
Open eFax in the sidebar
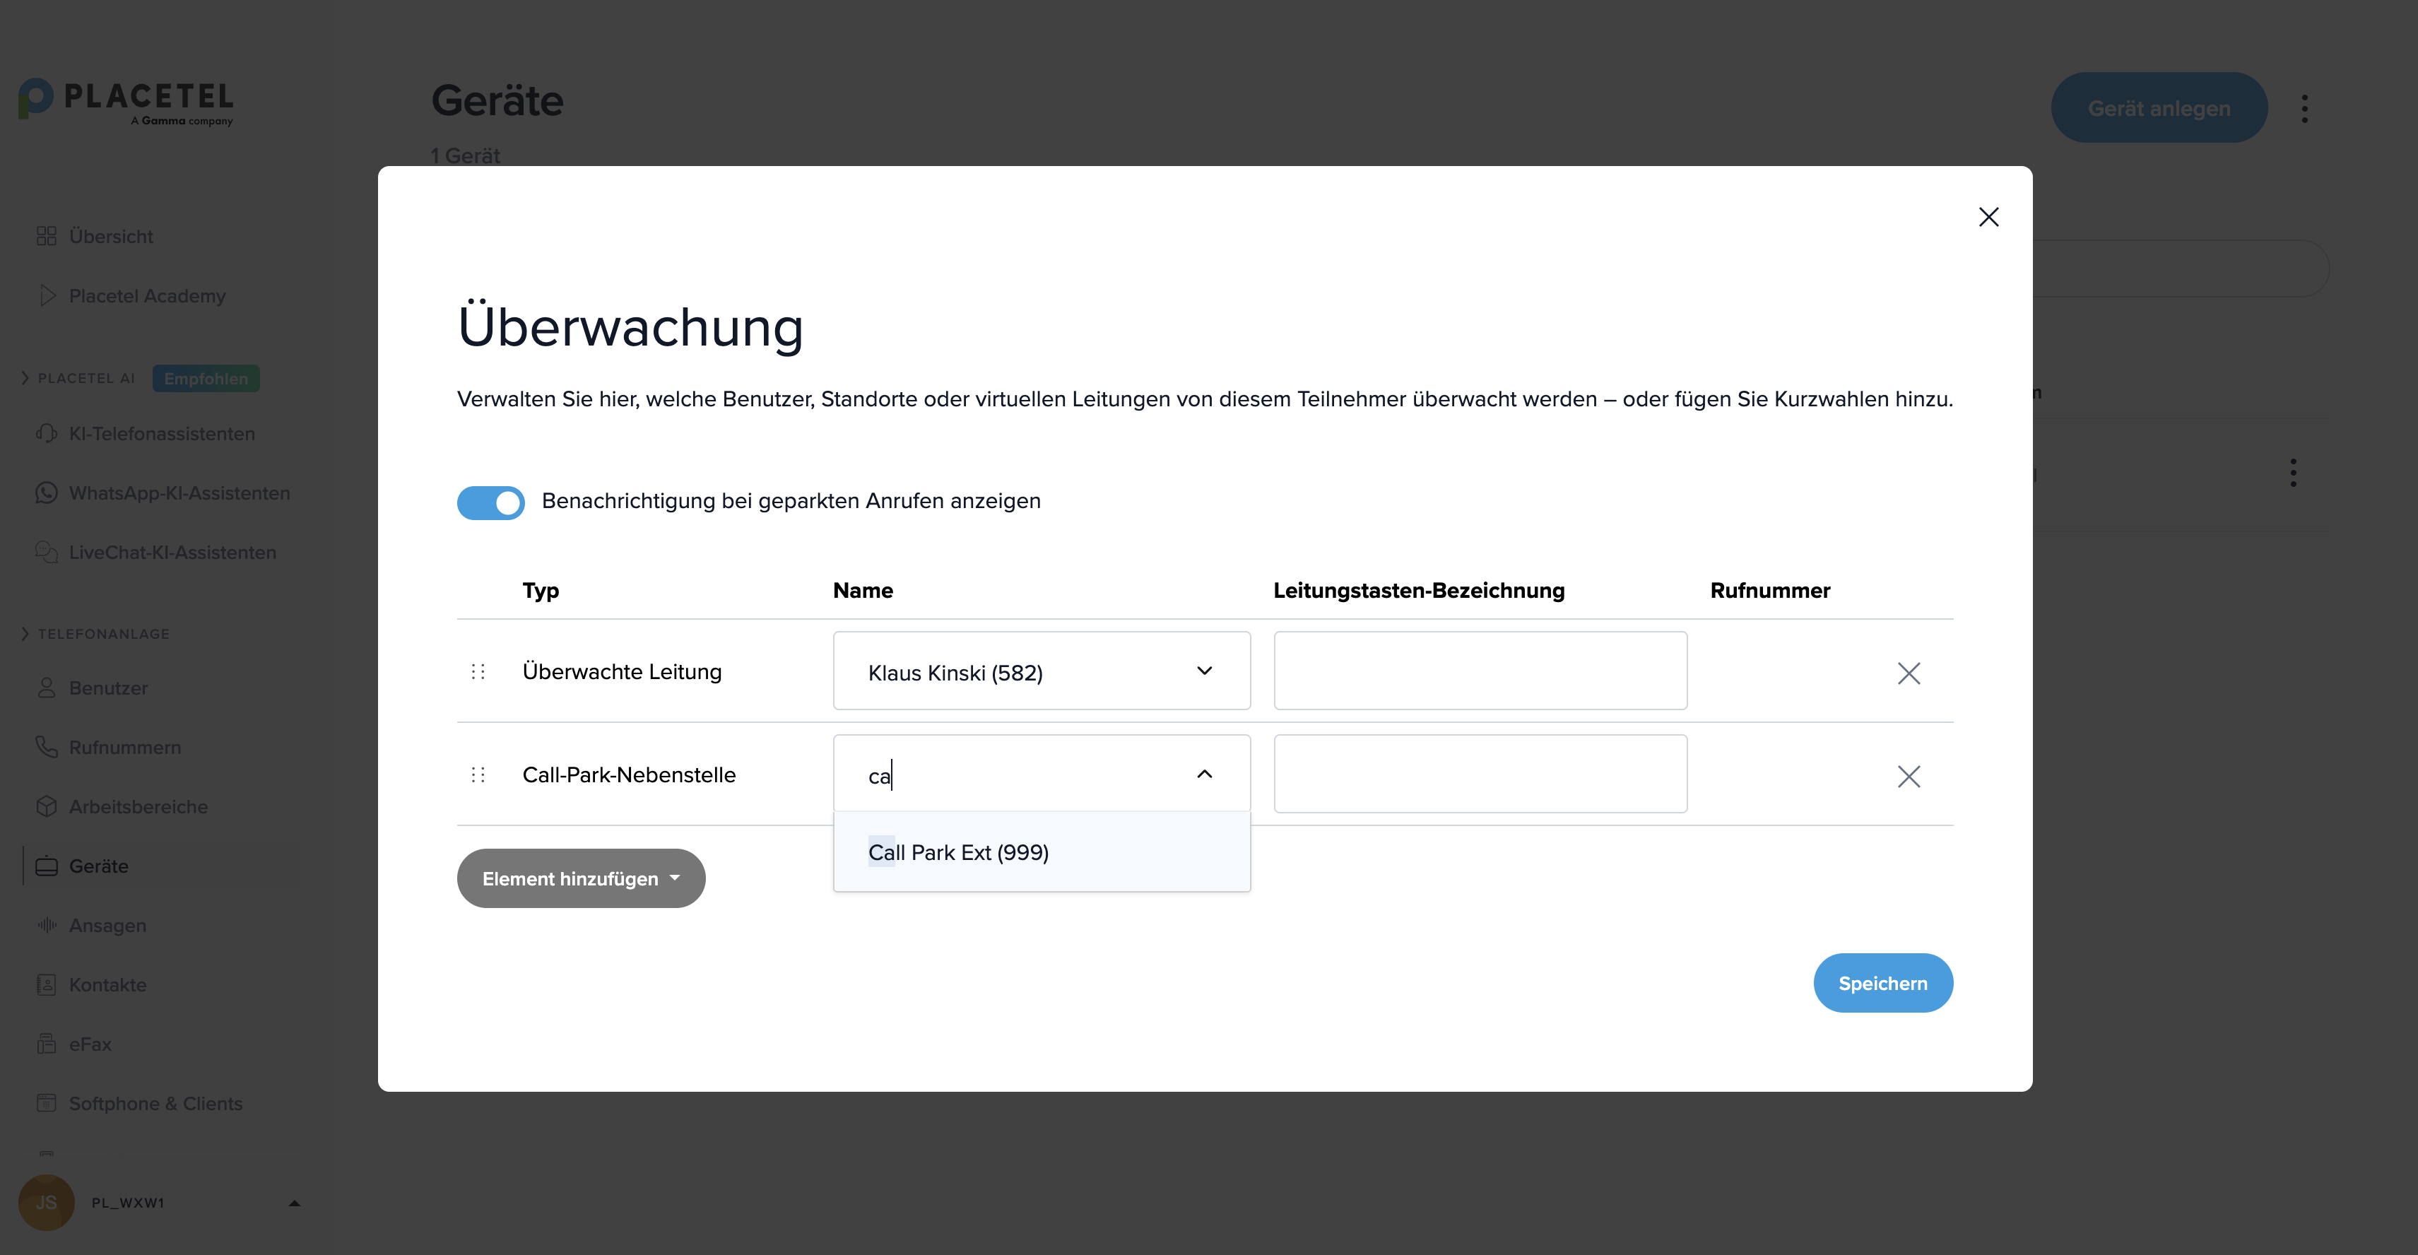pos(90,1044)
